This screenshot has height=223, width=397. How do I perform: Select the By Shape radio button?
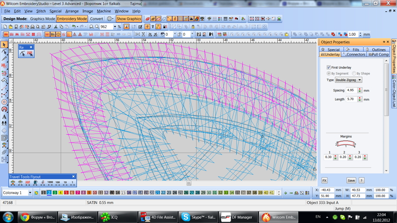coord(354,73)
